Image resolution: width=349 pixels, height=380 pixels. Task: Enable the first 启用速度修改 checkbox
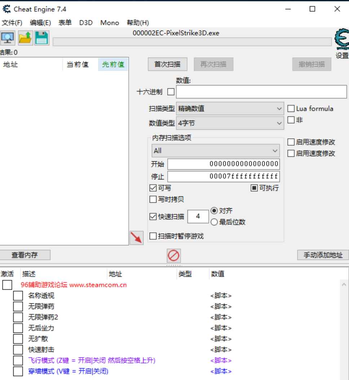point(291,142)
